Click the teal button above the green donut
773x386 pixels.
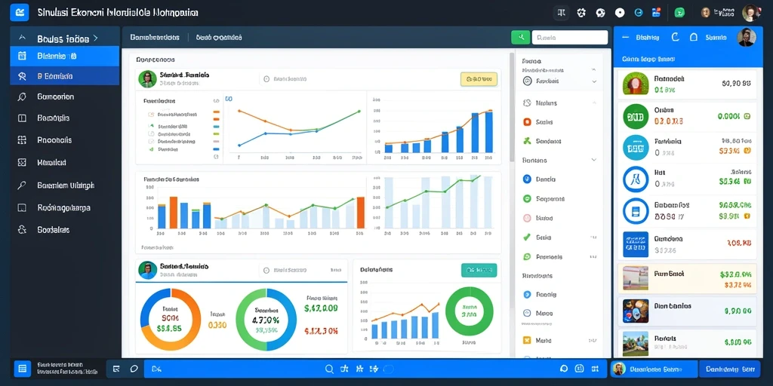pyautogui.click(x=479, y=270)
